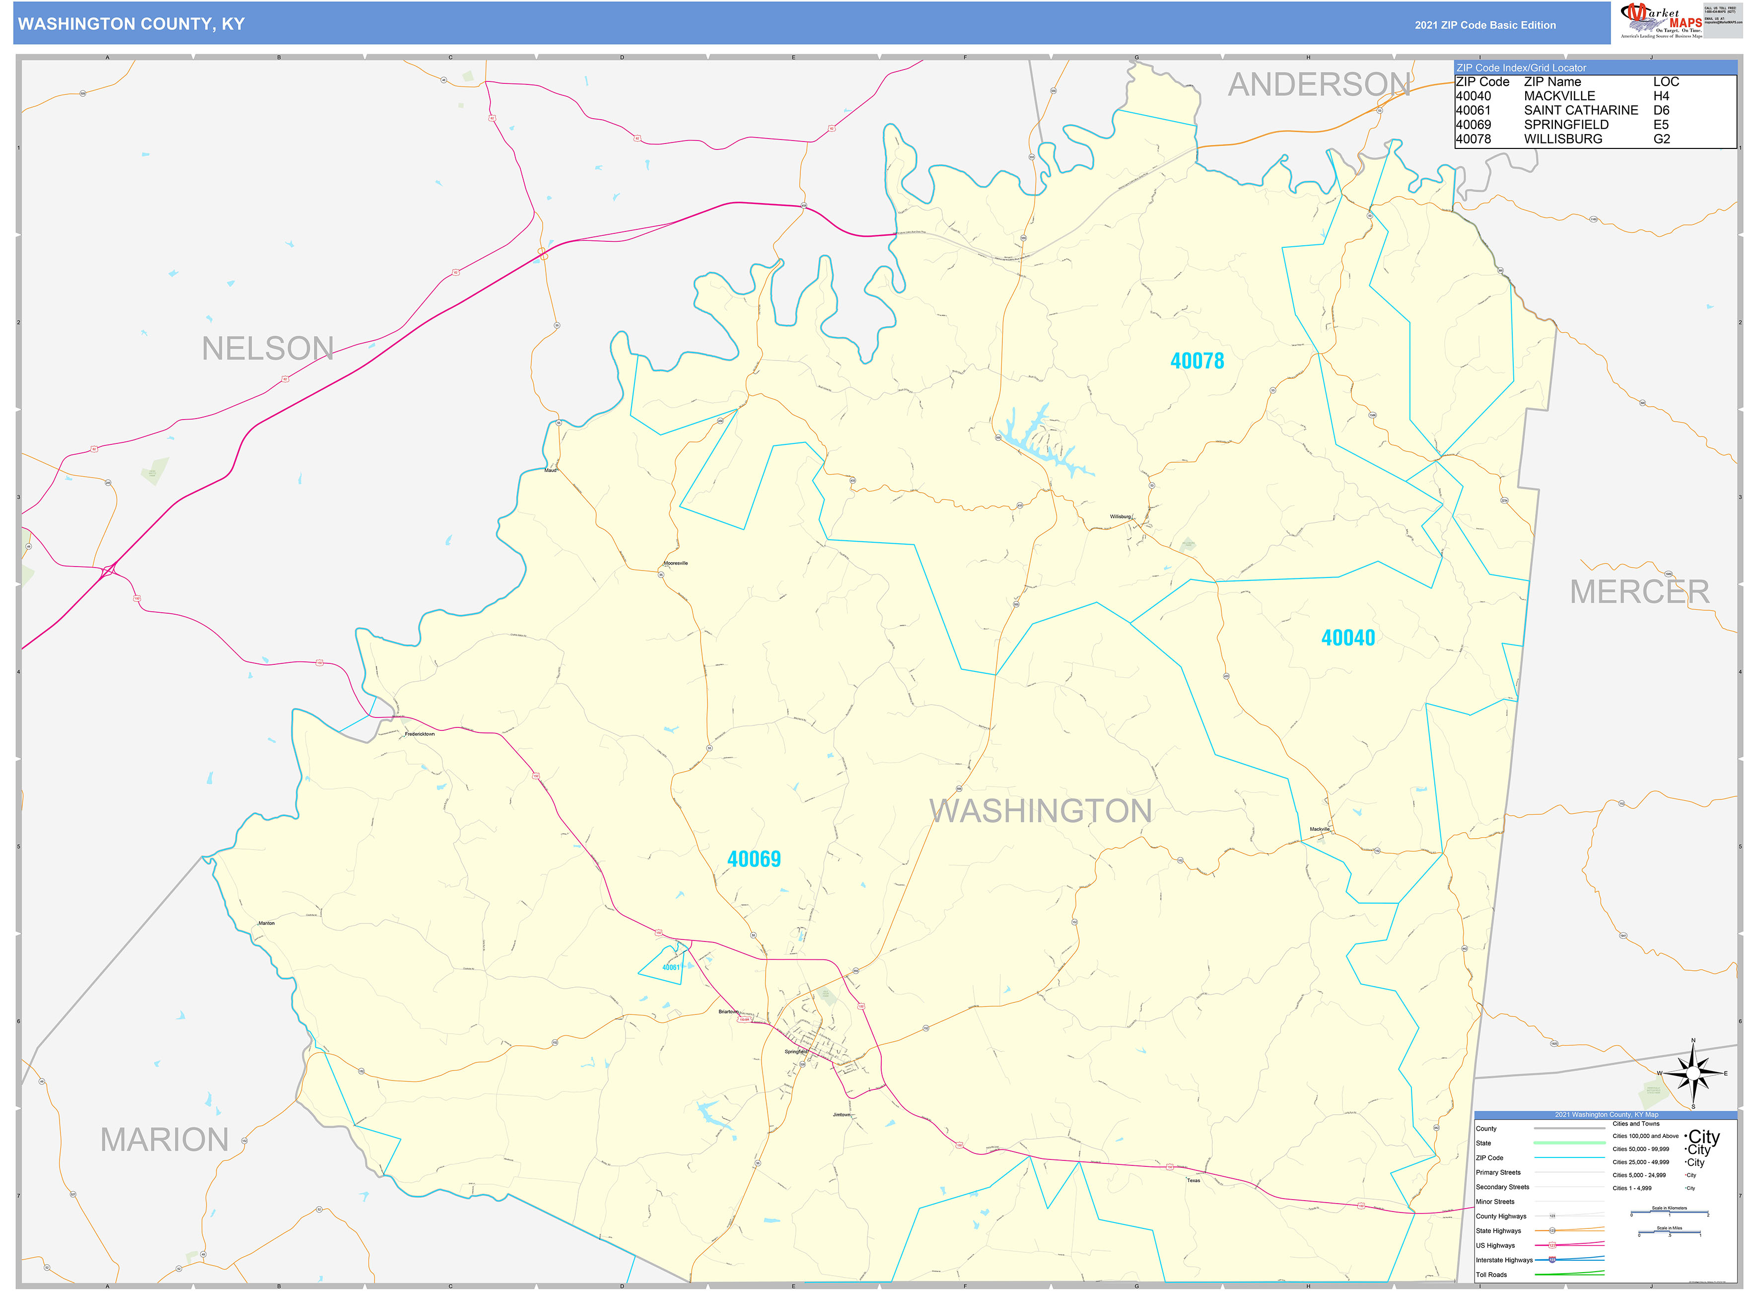This screenshot has width=1758, height=1291.
Task: Click the Interstate Highways shield symbol in legend
Action: [1552, 1260]
